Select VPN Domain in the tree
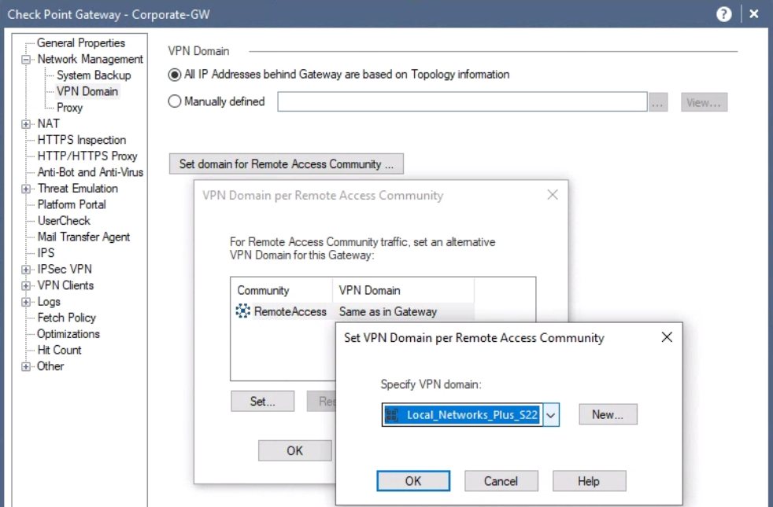773x507 pixels. (87, 91)
